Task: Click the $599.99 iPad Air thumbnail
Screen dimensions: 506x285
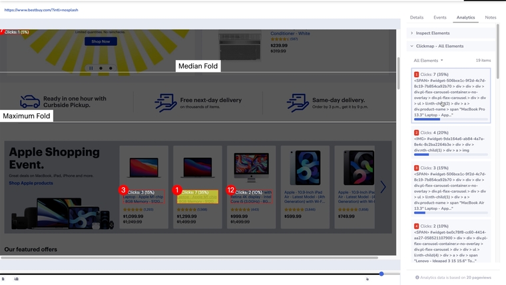Action: (x=305, y=168)
